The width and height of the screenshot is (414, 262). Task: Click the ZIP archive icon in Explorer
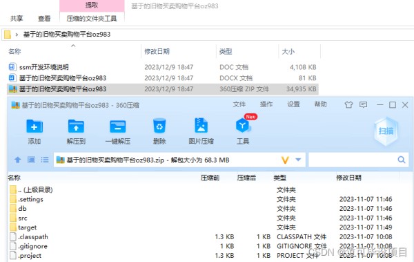[12, 89]
